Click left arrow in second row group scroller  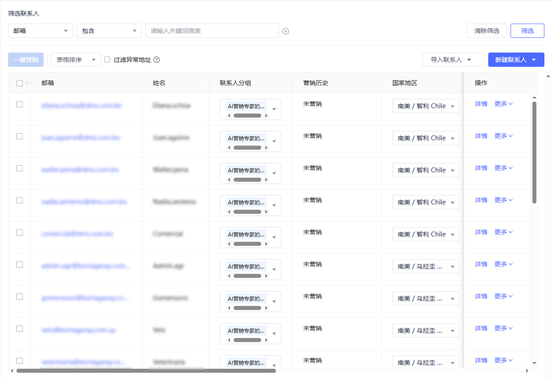[229, 148]
